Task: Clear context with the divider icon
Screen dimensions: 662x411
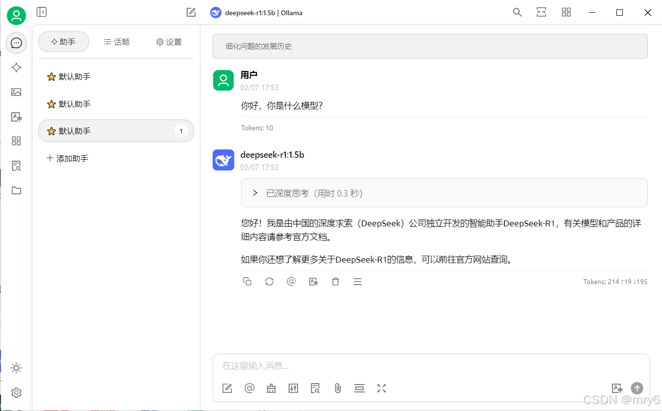Action: point(360,388)
